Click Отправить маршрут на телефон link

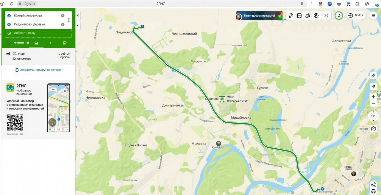tap(39, 70)
